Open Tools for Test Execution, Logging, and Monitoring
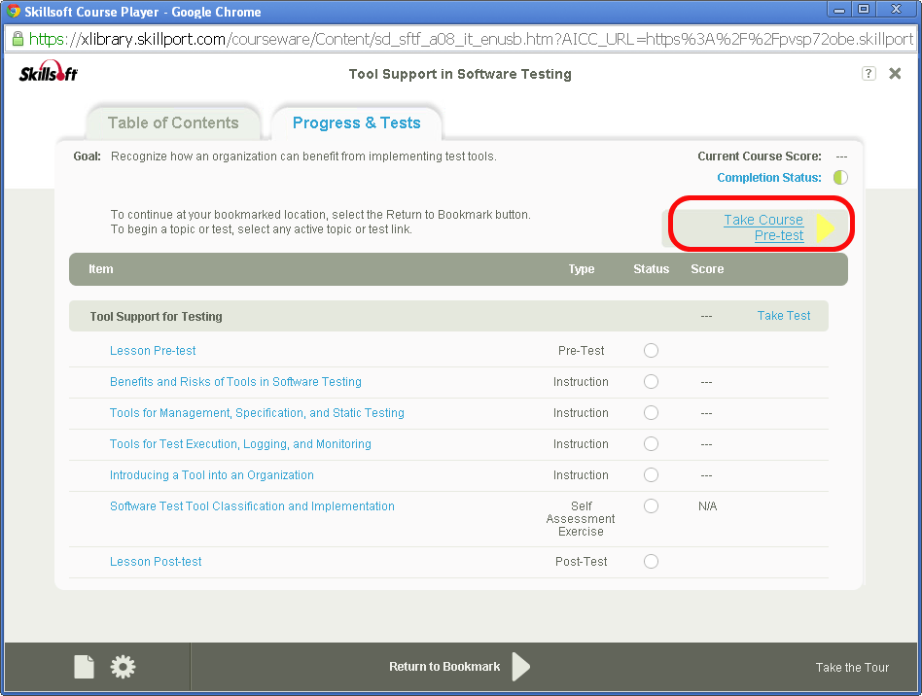The width and height of the screenshot is (922, 696). pyautogui.click(x=240, y=444)
